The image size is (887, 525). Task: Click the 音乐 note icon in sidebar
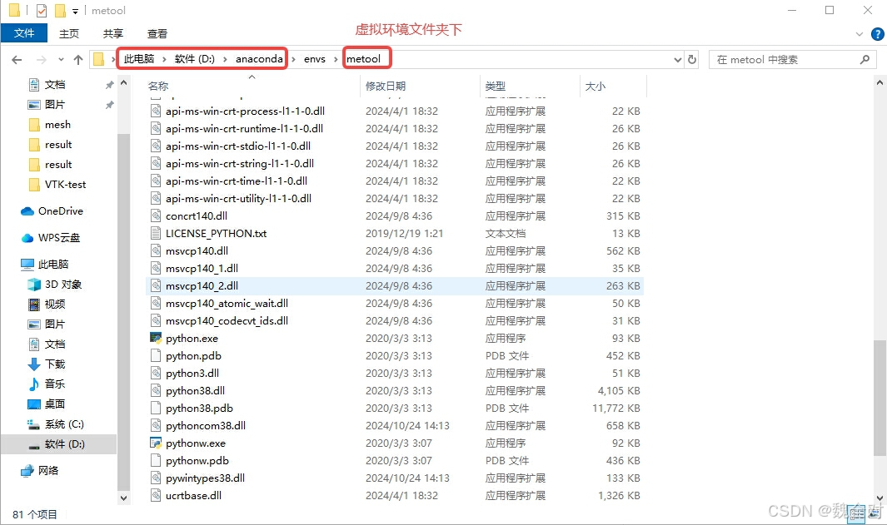(x=34, y=384)
